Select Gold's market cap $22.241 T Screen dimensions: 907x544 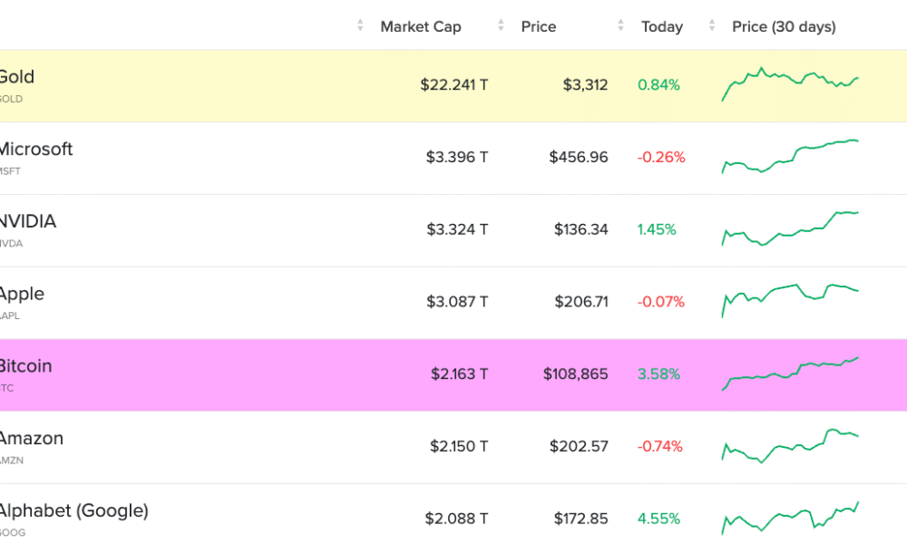click(454, 85)
